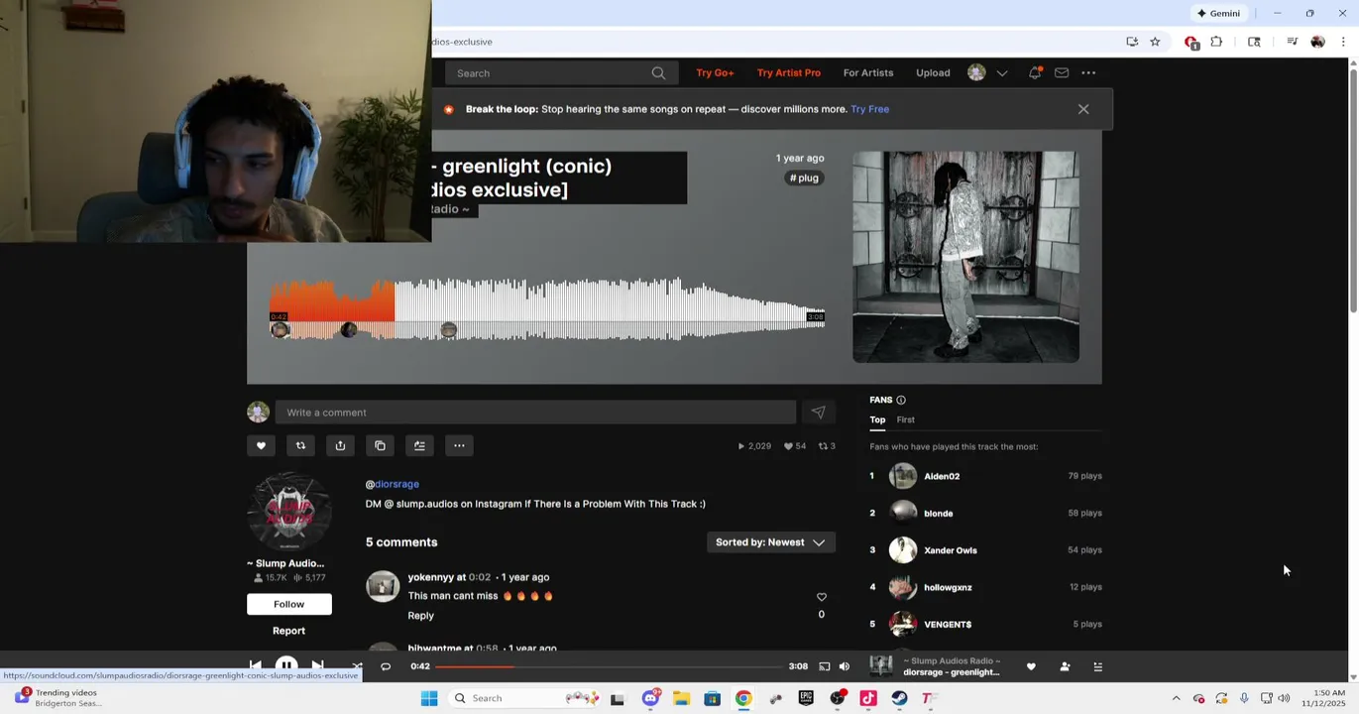Open Steam from the taskbar
The height and width of the screenshot is (714, 1359).
899,698
